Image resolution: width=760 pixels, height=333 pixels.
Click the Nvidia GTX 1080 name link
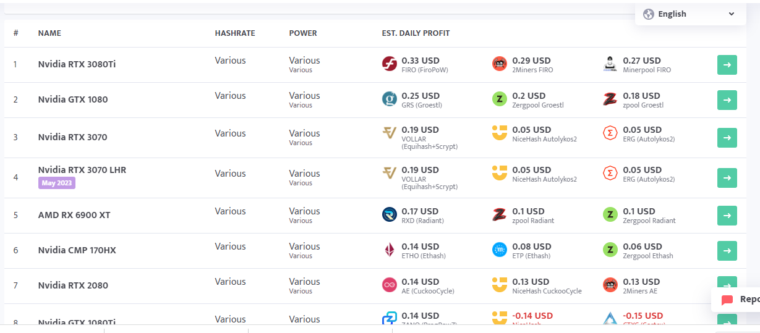click(73, 99)
